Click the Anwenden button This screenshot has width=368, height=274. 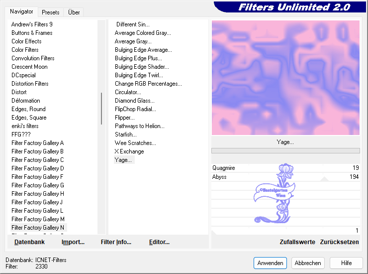(270, 263)
